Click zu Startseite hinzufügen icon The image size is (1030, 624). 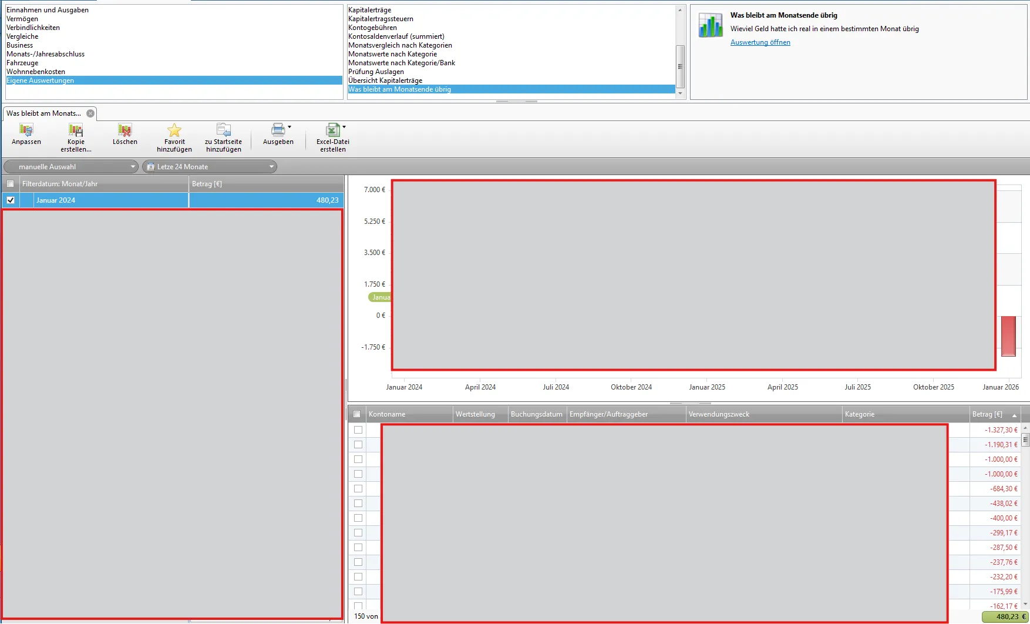[x=223, y=130]
